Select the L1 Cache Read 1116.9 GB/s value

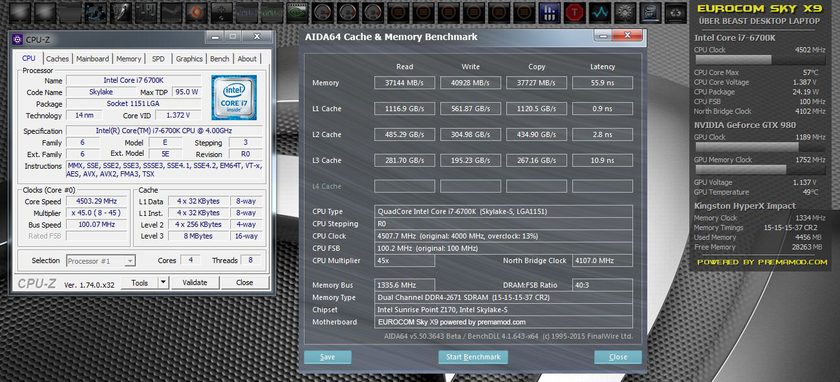point(405,109)
